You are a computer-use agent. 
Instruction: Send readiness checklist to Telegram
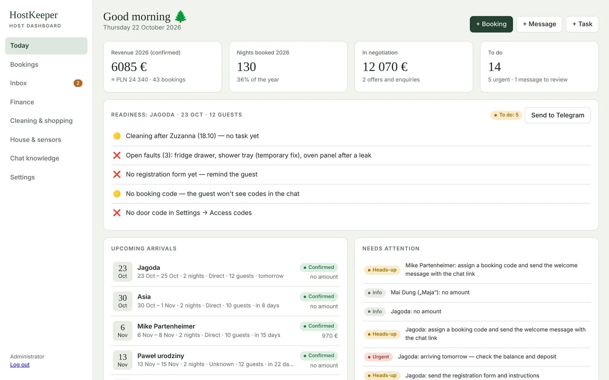click(558, 115)
